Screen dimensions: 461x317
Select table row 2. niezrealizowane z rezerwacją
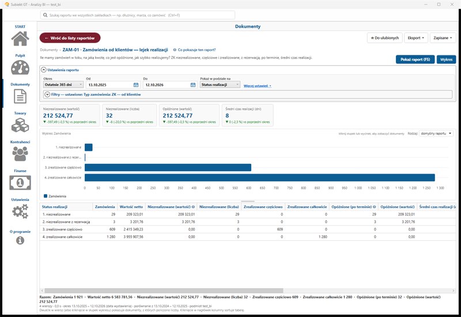(248, 222)
